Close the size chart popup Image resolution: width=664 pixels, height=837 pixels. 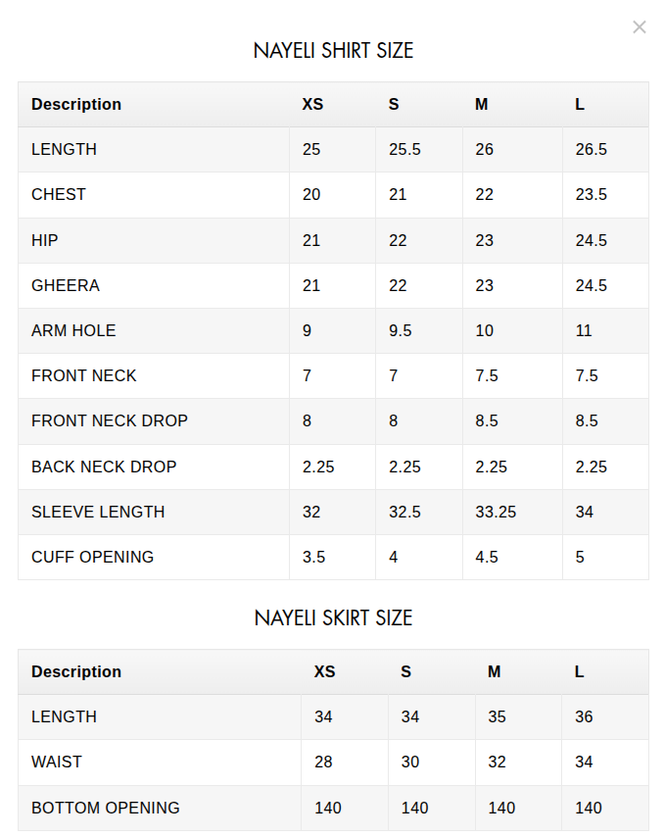(639, 27)
